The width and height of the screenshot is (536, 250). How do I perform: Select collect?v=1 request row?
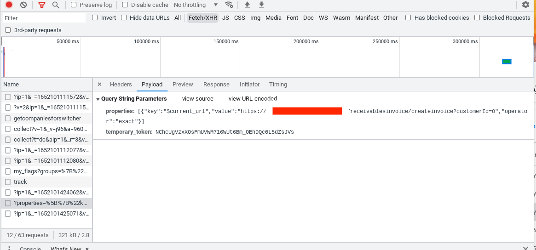click(x=46, y=129)
